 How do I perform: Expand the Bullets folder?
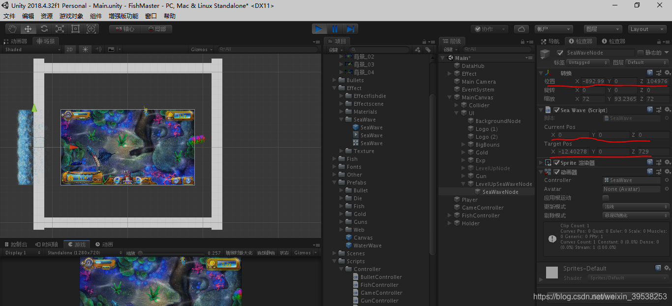(x=335, y=80)
